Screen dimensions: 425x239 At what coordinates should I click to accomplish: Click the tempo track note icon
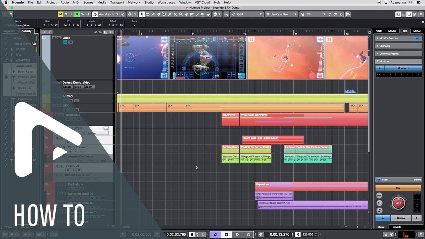click(297, 234)
